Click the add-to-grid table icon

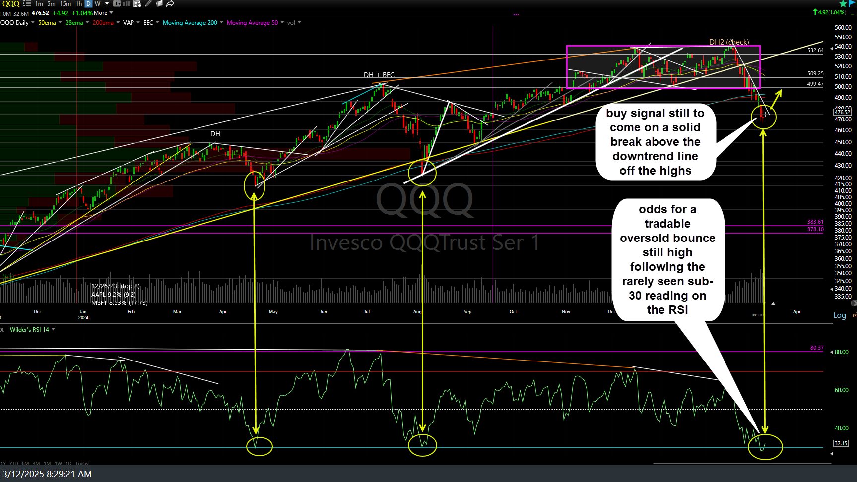(137, 4)
